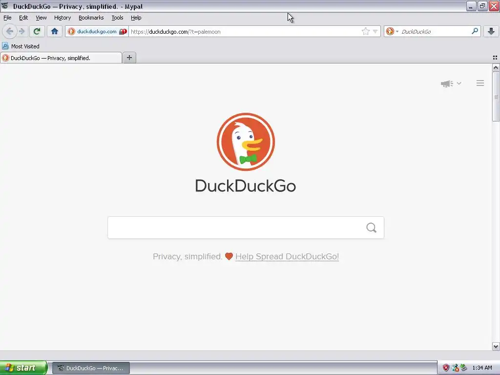Click the scrollbar up arrow
This screenshot has height=375, width=500.
point(496,67)
